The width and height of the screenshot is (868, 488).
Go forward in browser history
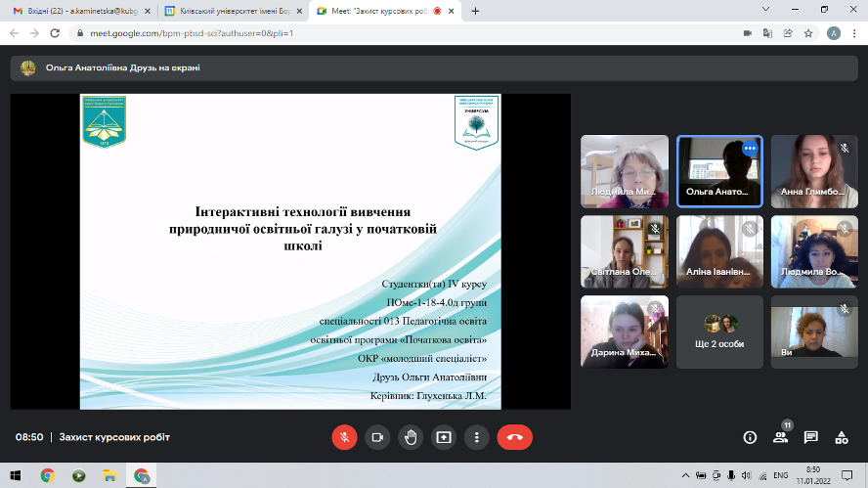34,33
